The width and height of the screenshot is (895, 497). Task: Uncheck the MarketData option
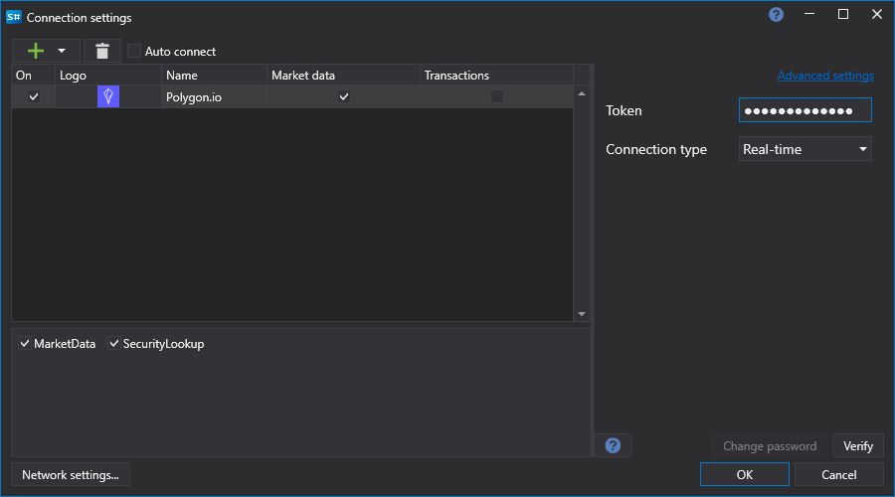point(25,344)
